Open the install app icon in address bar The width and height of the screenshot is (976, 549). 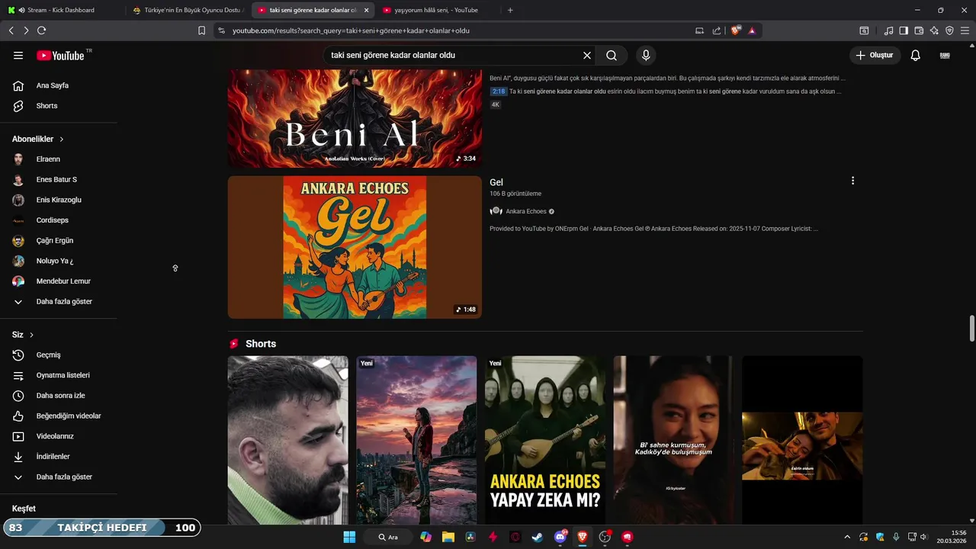pyautogui.click(x=699, y=30)
